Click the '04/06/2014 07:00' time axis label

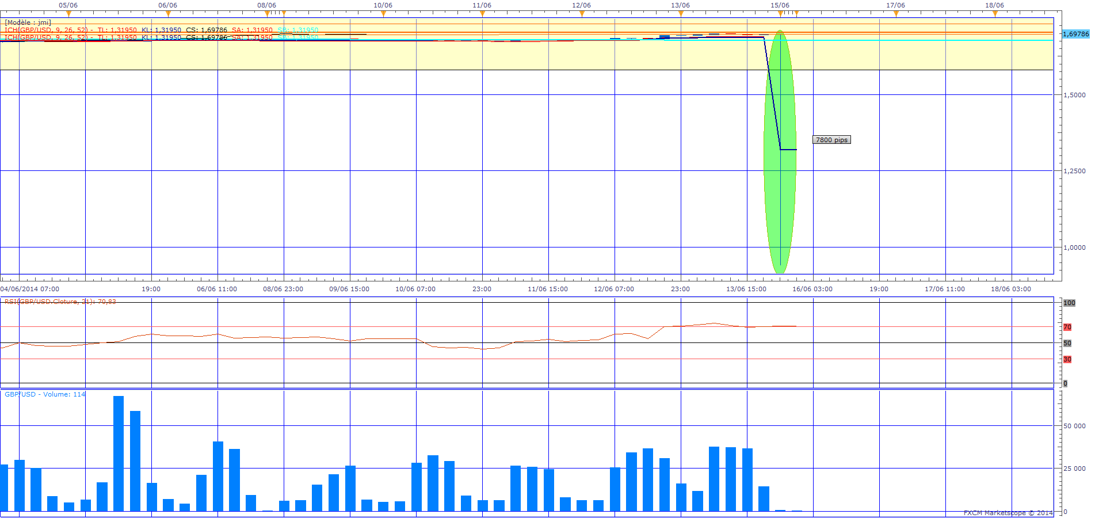(x=30, y=289)
